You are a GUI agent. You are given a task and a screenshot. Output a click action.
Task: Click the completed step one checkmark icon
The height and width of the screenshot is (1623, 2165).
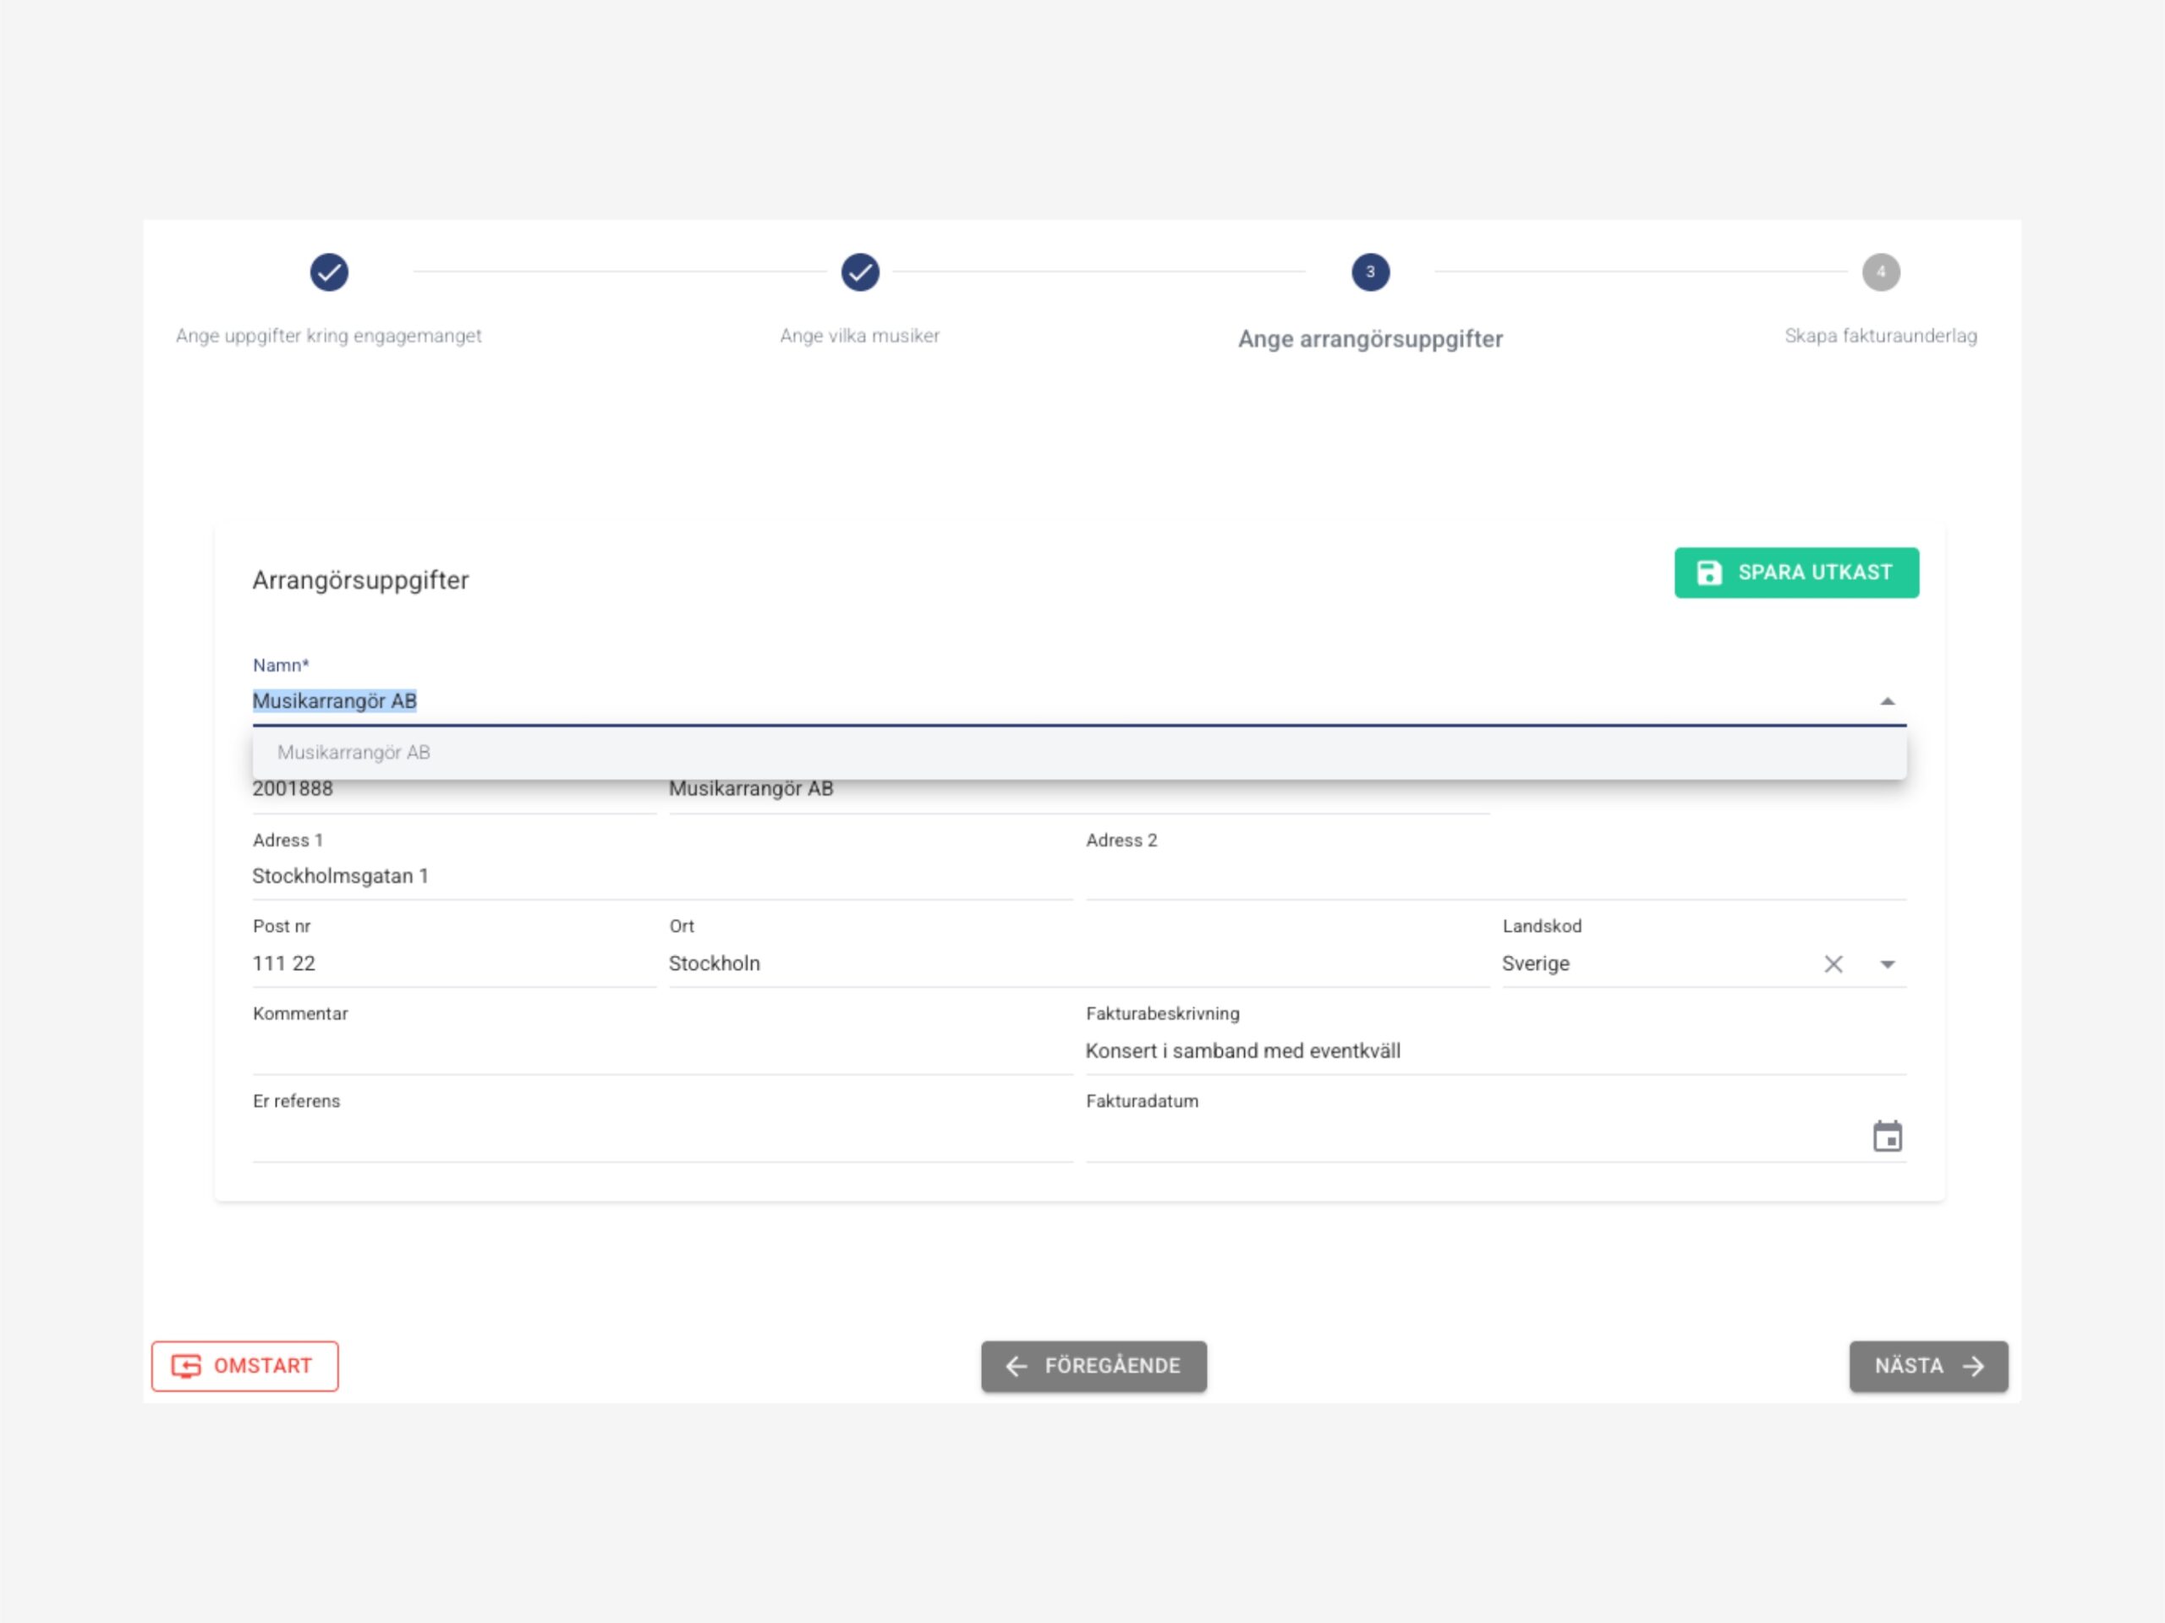[x=329, y=272]
